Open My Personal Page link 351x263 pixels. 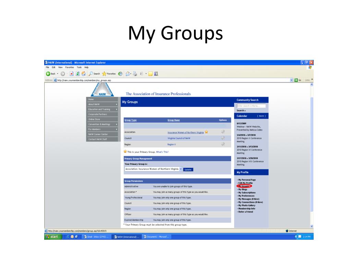(247, 180)
